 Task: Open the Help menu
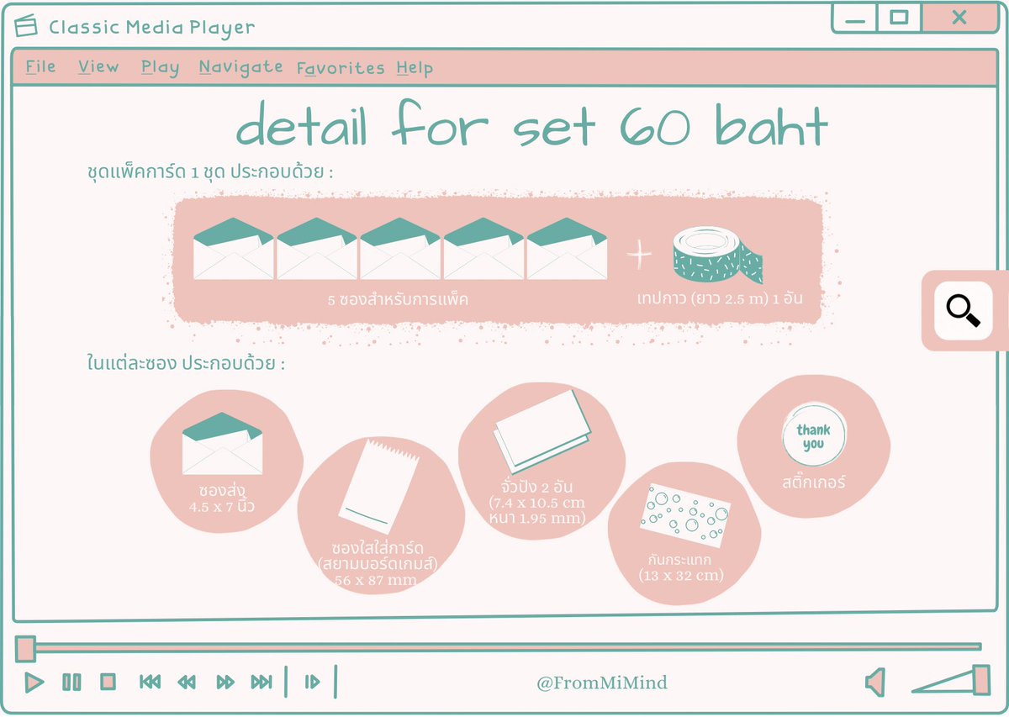pyautogui.click(x=415, y=68)
